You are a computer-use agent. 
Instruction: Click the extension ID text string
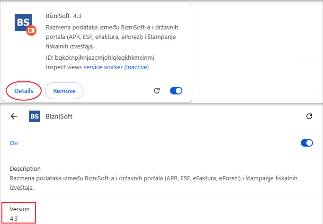tap(100, 57)
